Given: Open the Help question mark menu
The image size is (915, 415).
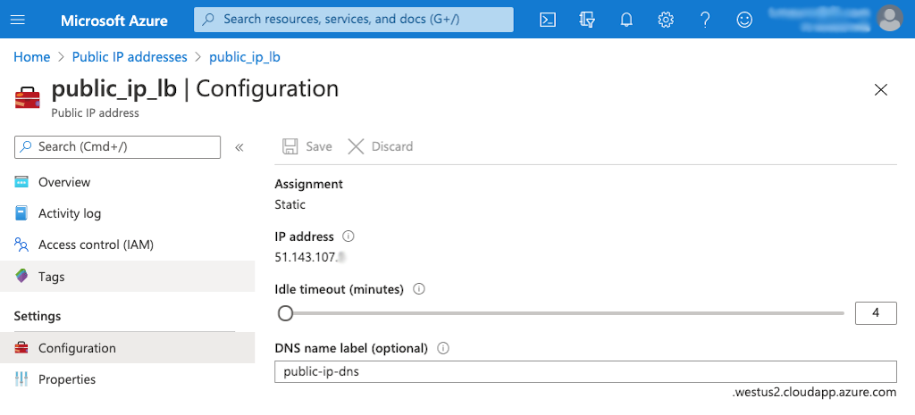Looking at the screenshot, I should (705, 20).
